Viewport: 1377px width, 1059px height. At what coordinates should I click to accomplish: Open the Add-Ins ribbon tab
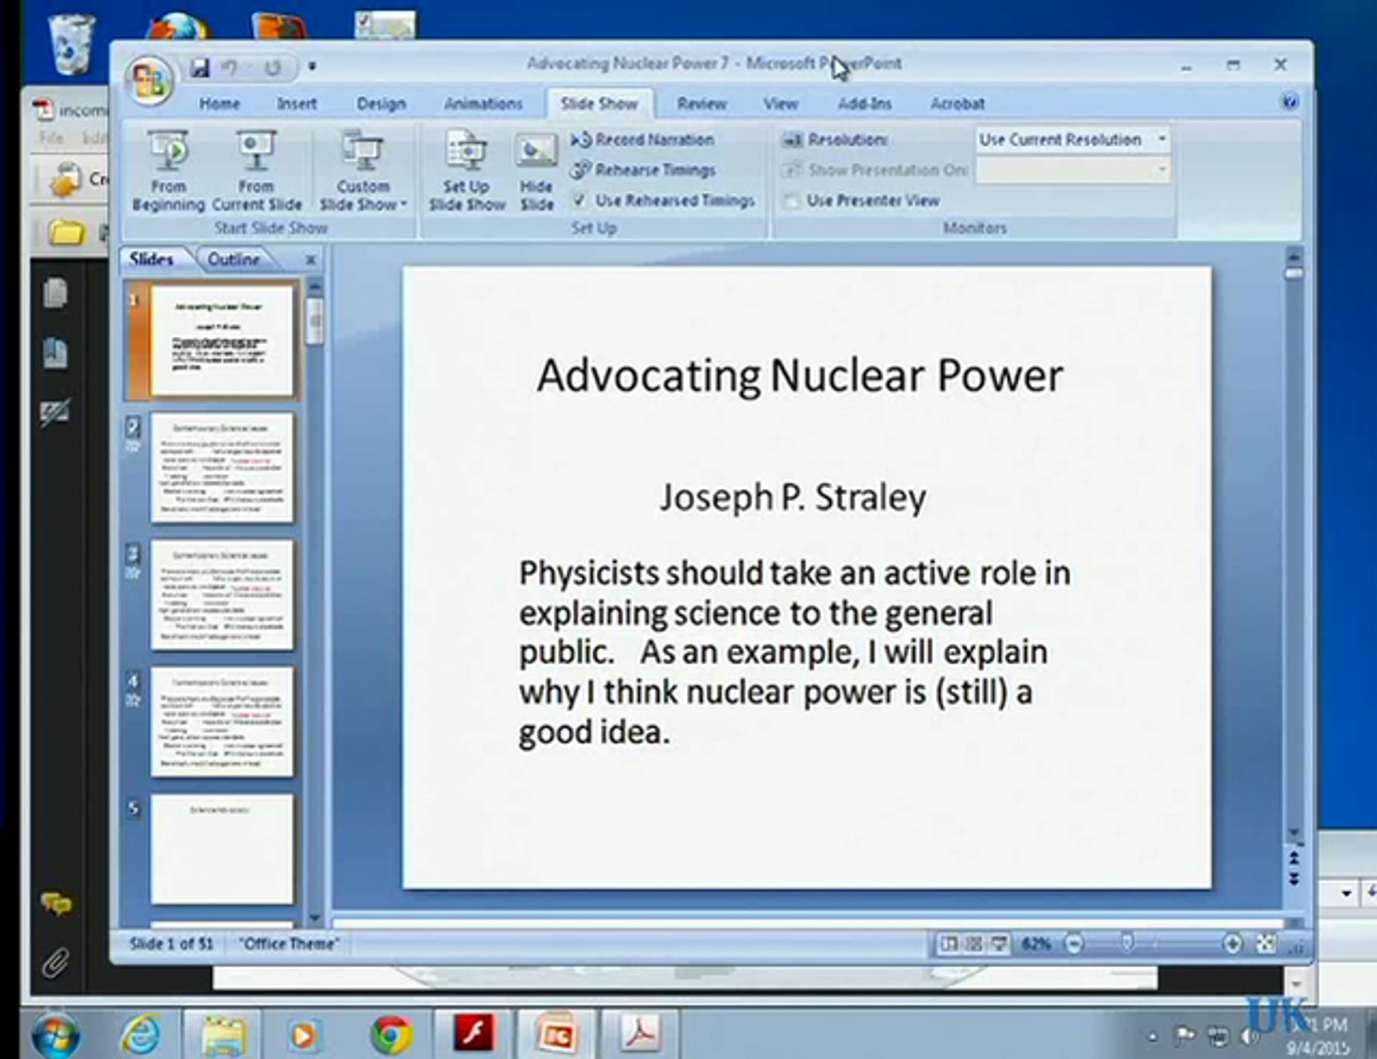pos(865,103)
